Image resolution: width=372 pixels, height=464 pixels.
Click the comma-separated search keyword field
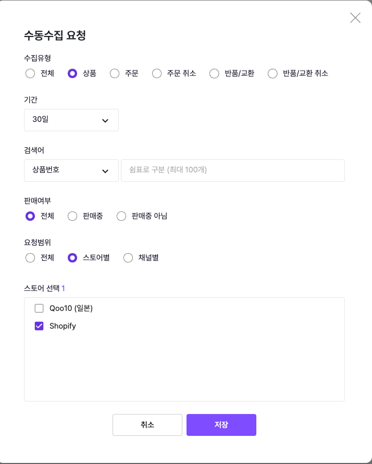tap(233, 170)
